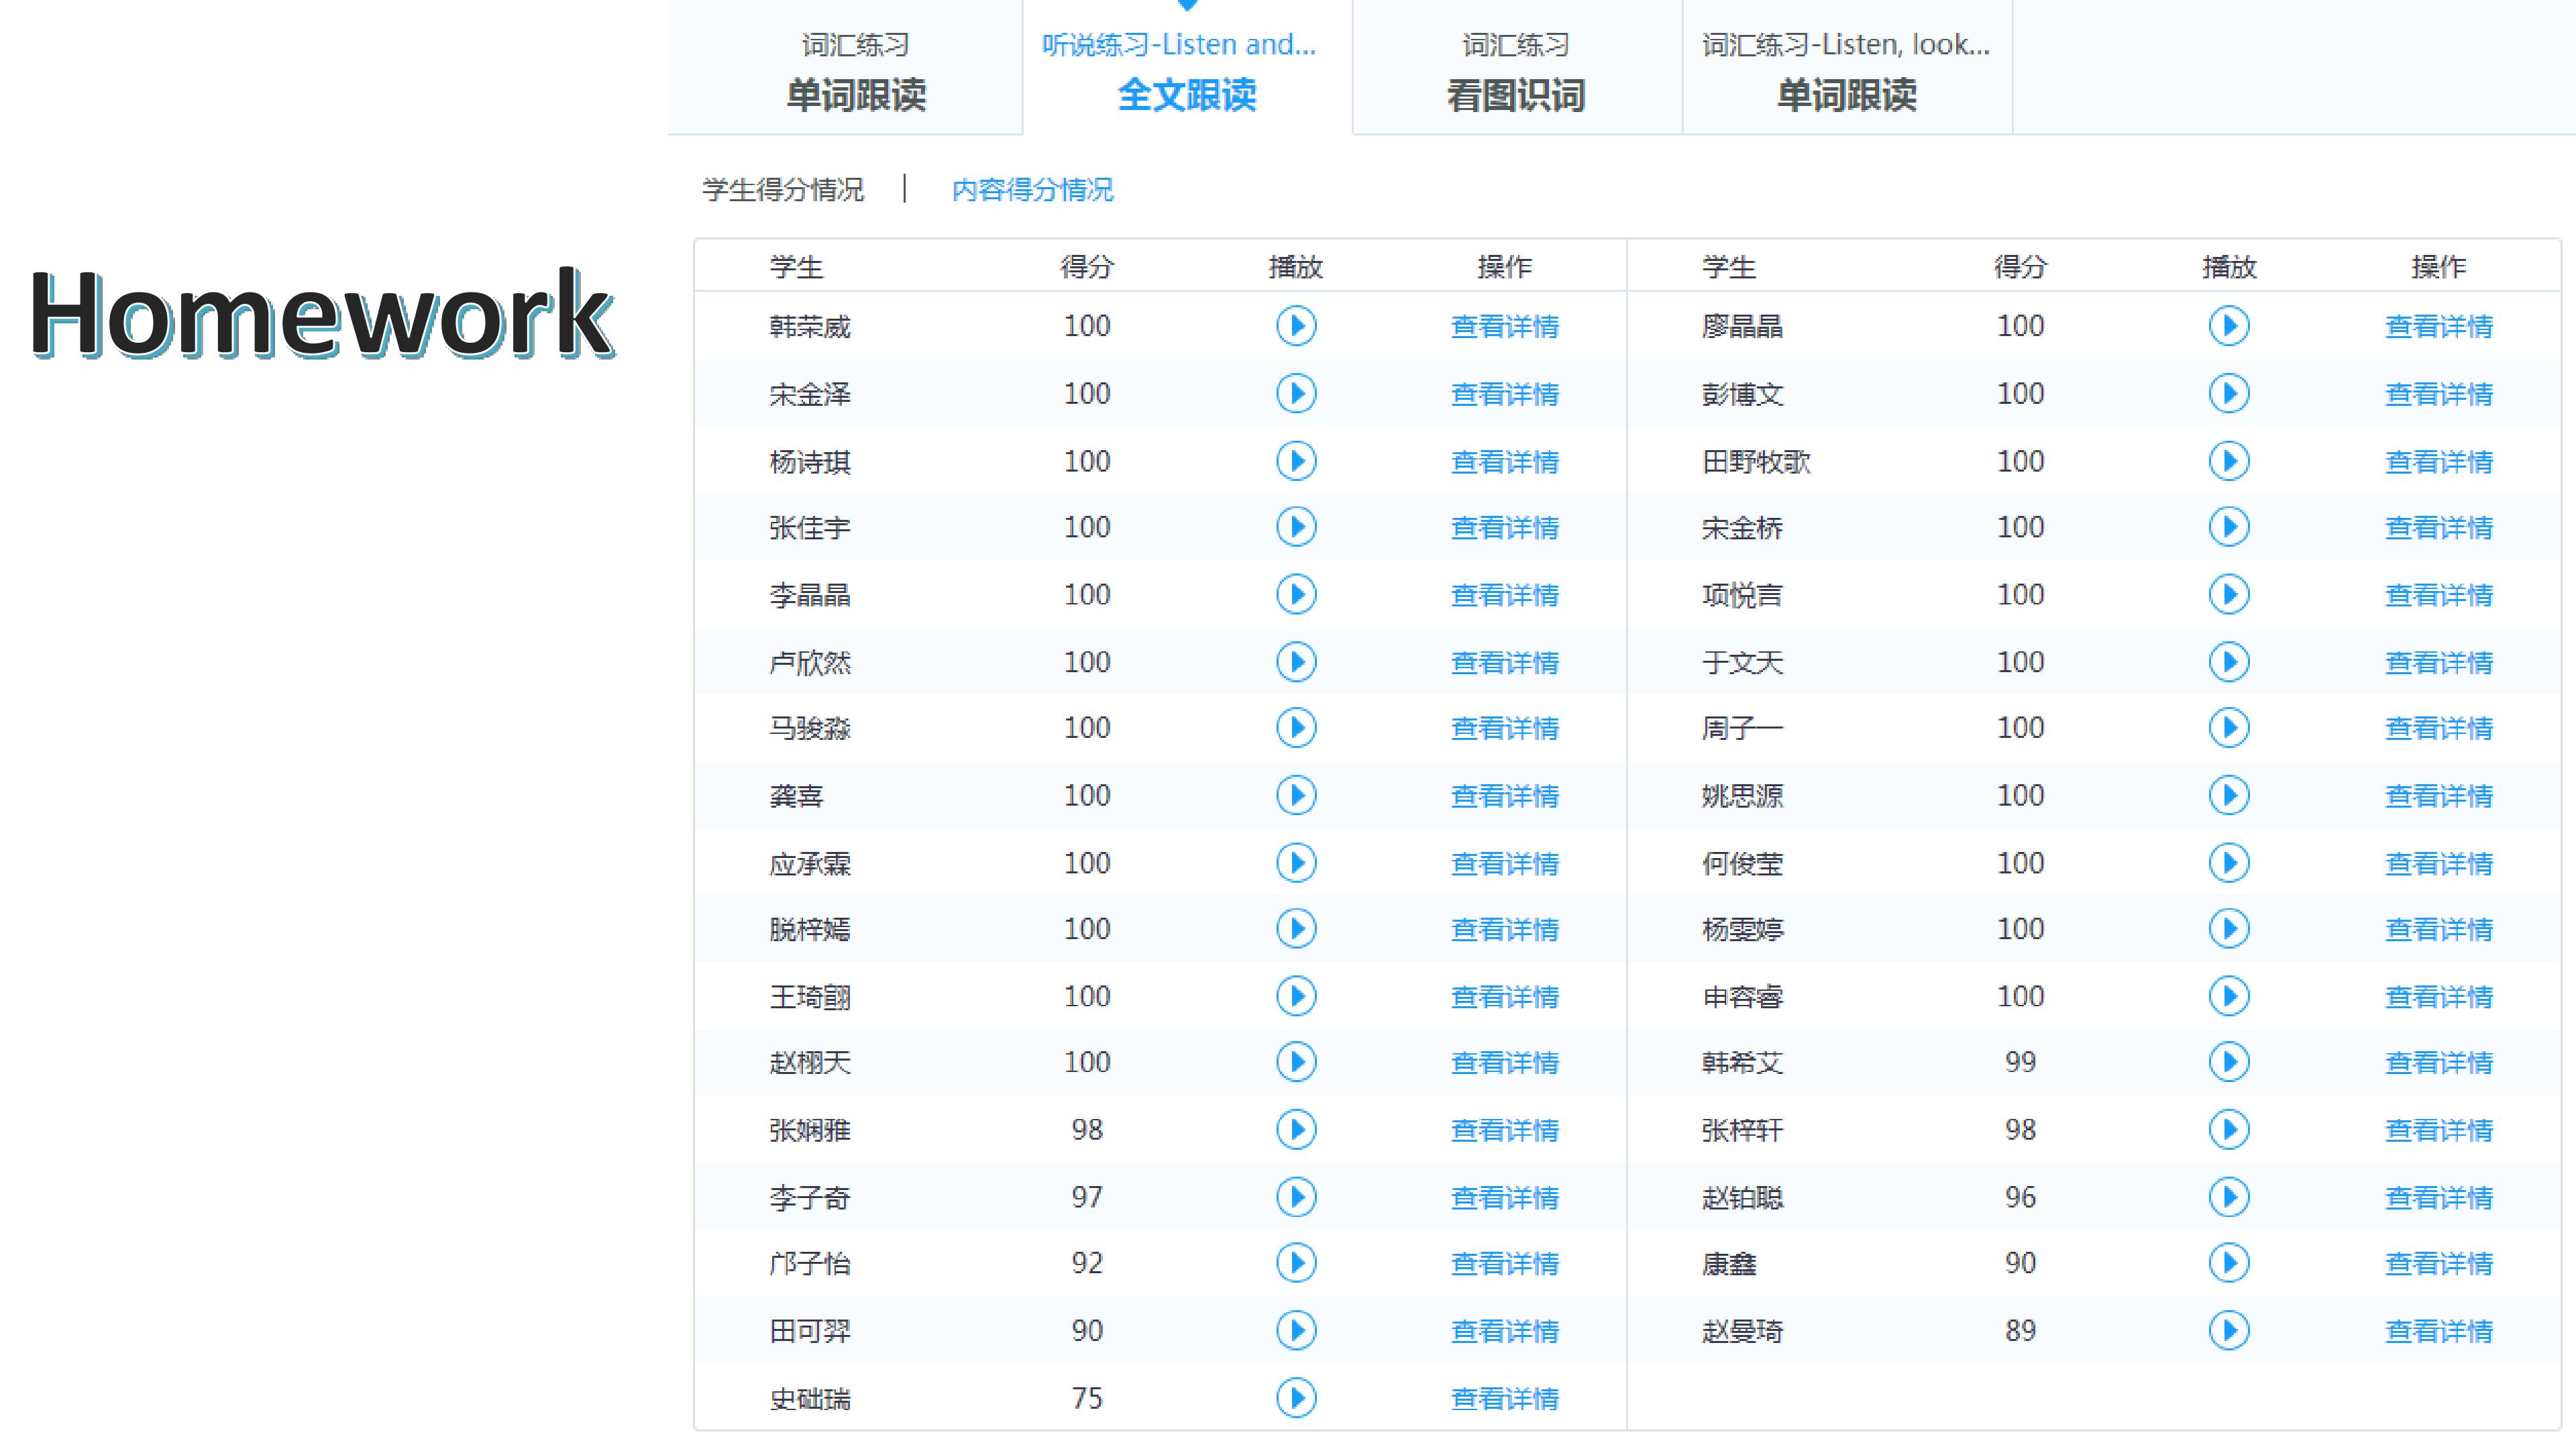The width and height of the screenshot is (2576, 1449).
Task: Play recording of 周子一
Action: click(x=2229, y=727)
